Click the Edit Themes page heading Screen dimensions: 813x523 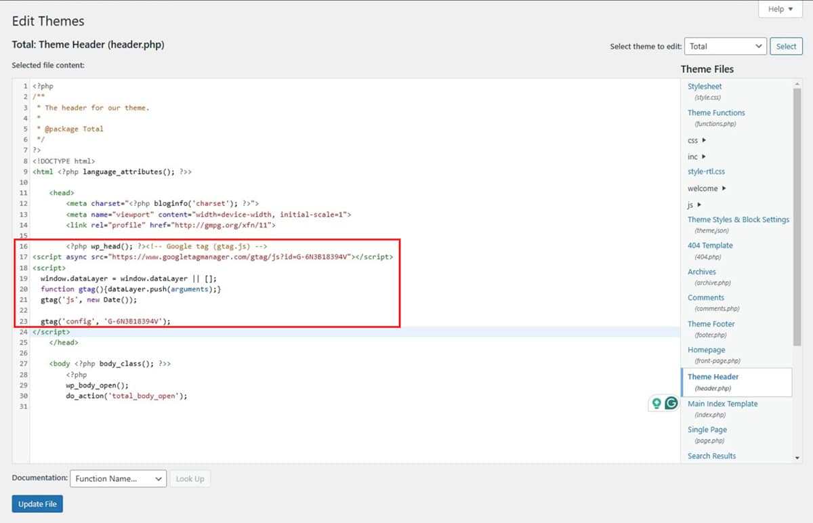[48, 21]
